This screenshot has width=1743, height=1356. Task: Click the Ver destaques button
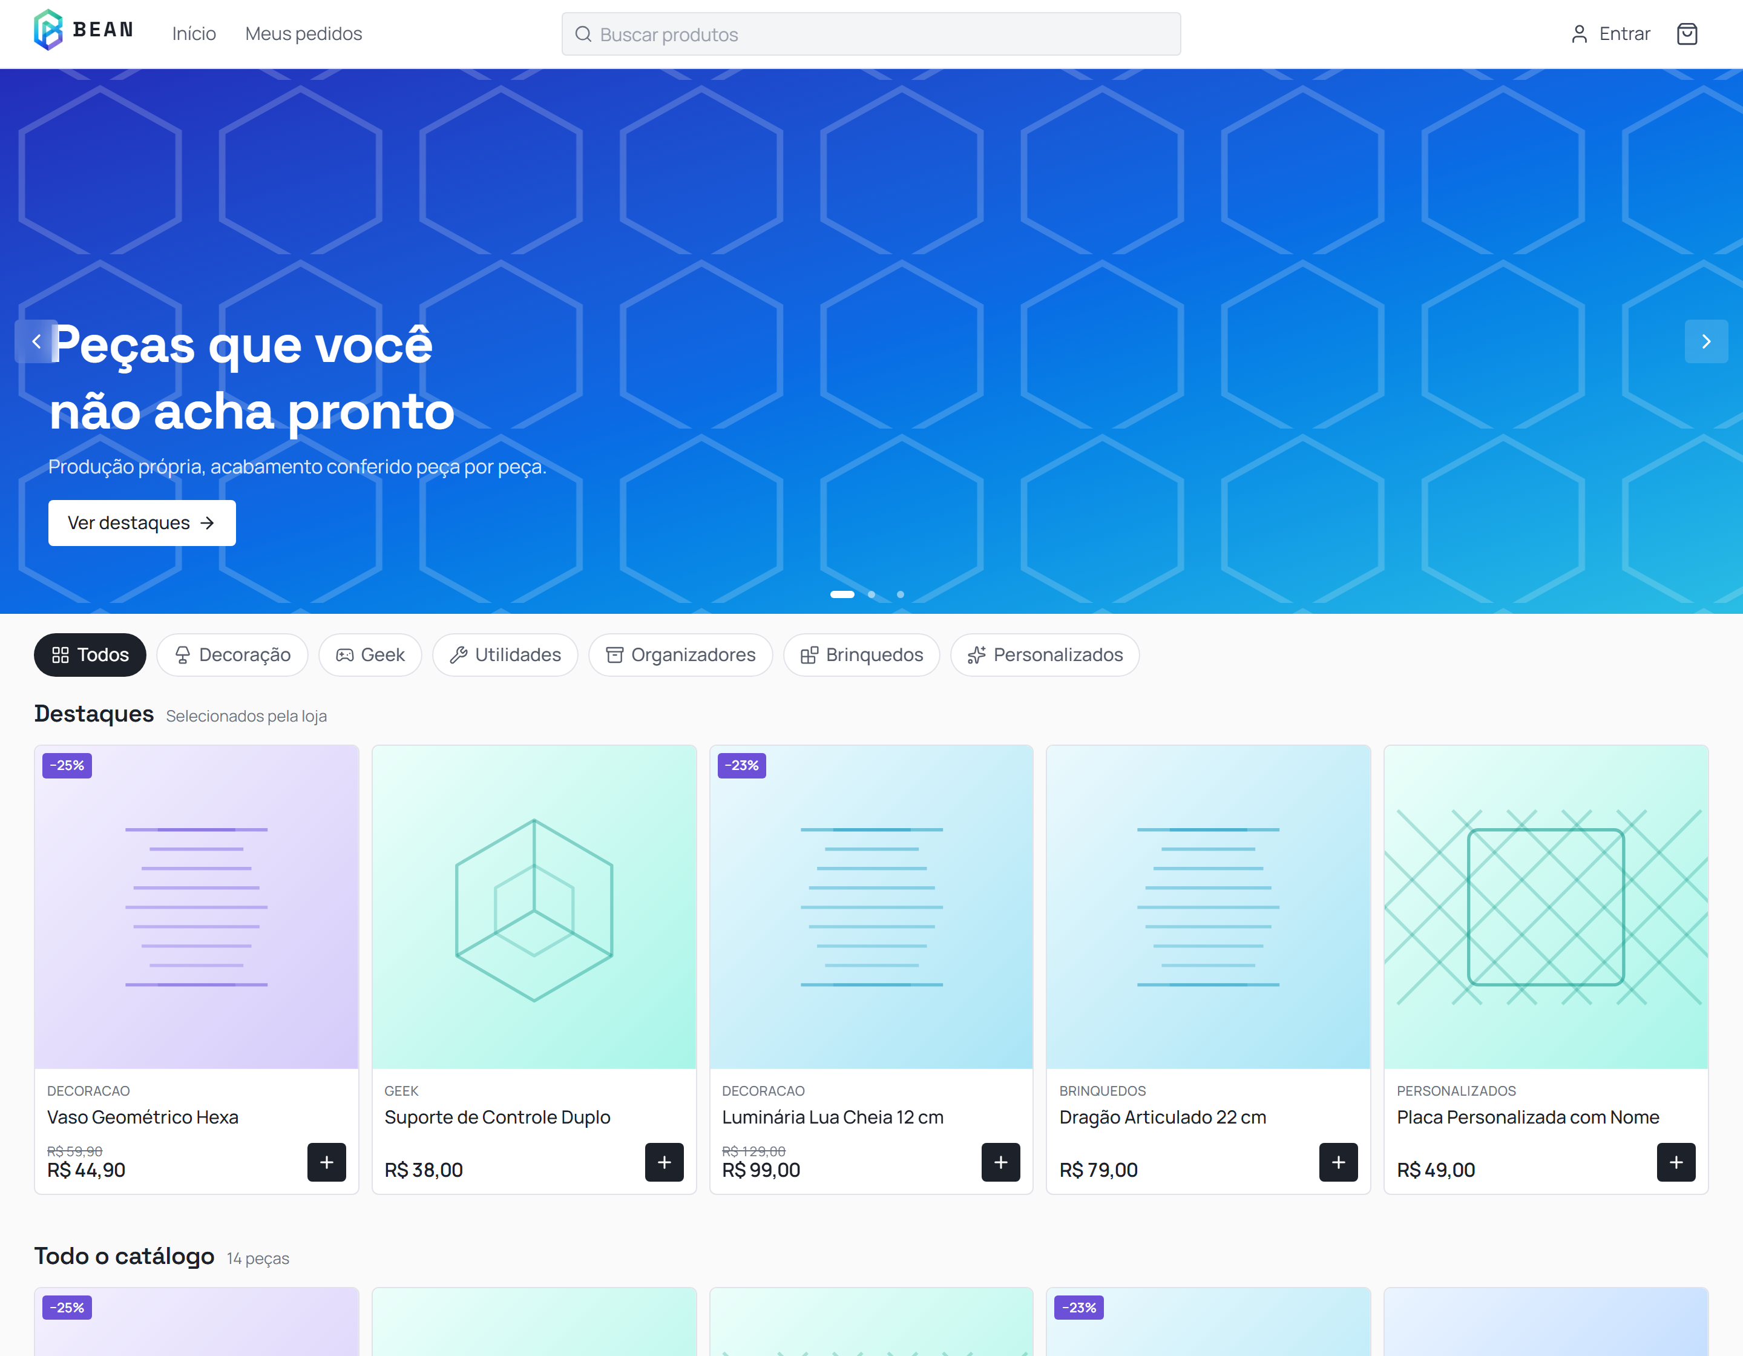point(142,523)
